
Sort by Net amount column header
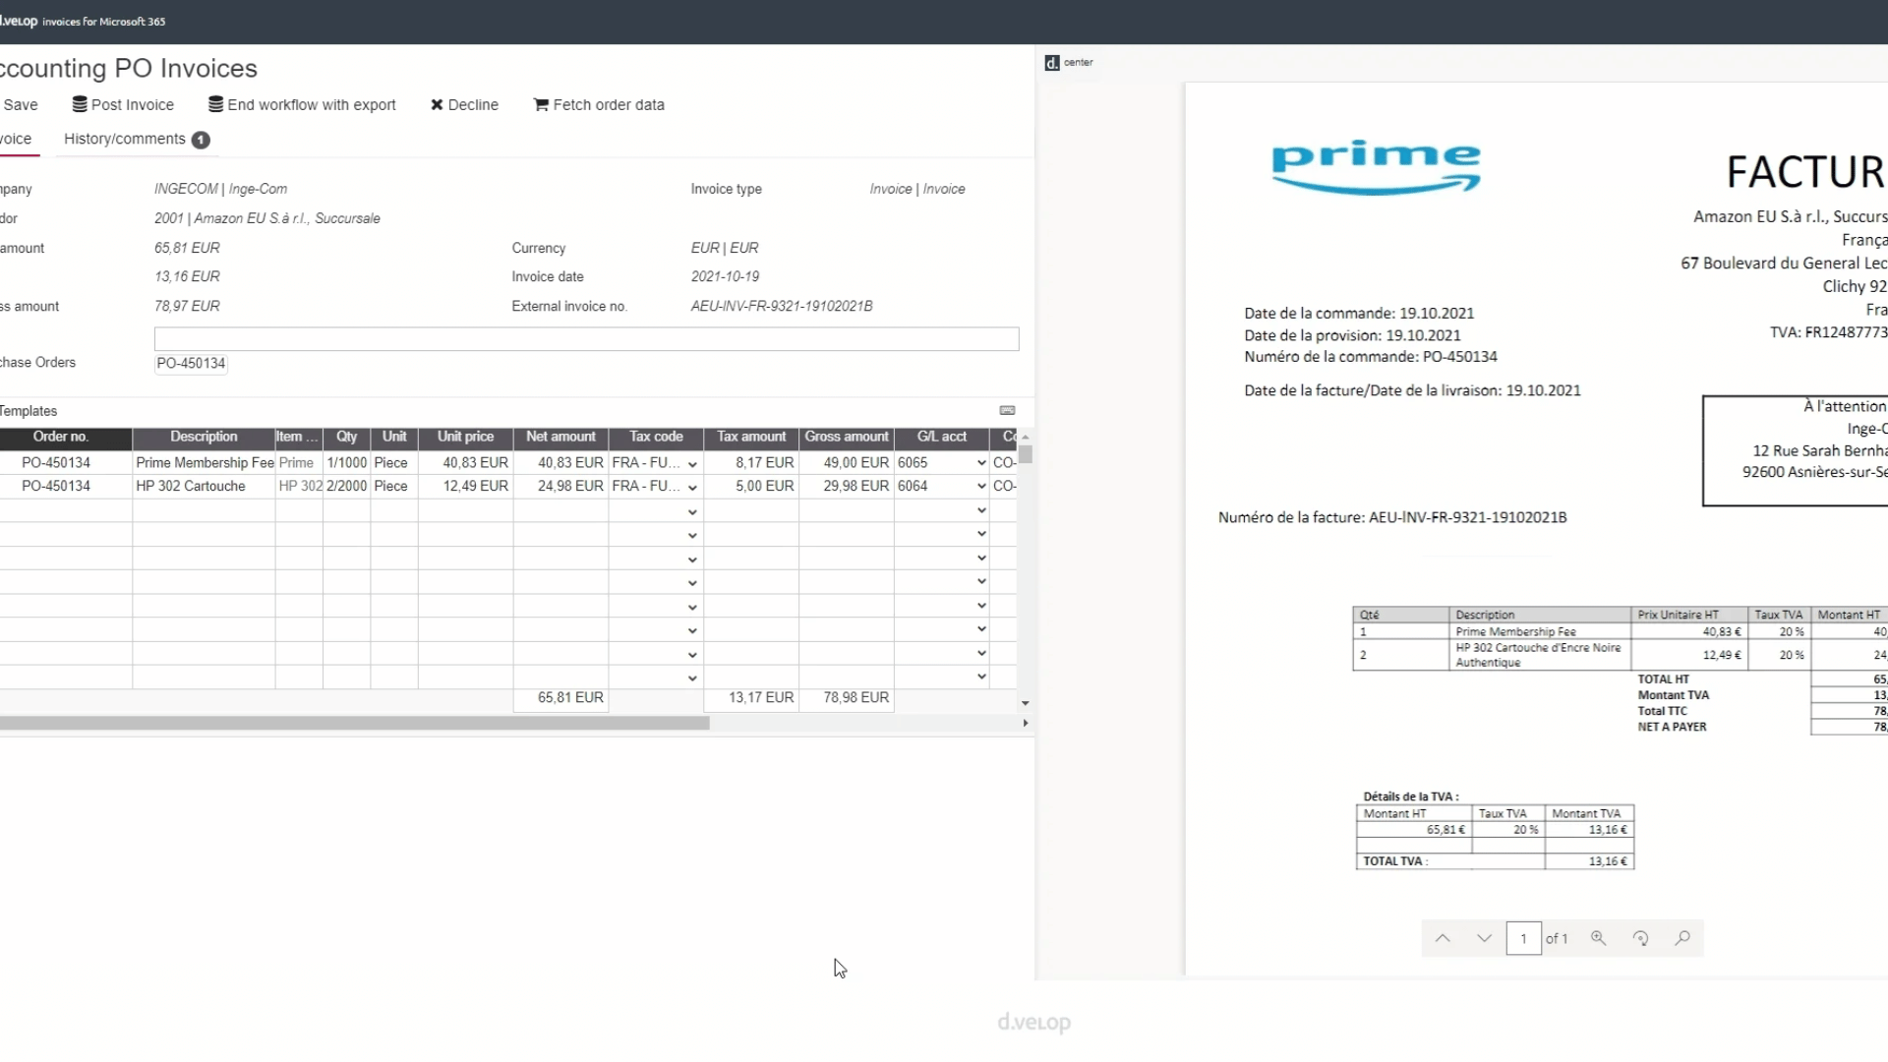(x=560, y=437)
